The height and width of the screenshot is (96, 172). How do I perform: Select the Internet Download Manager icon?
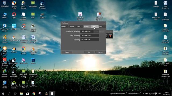[x=5, y=73]
